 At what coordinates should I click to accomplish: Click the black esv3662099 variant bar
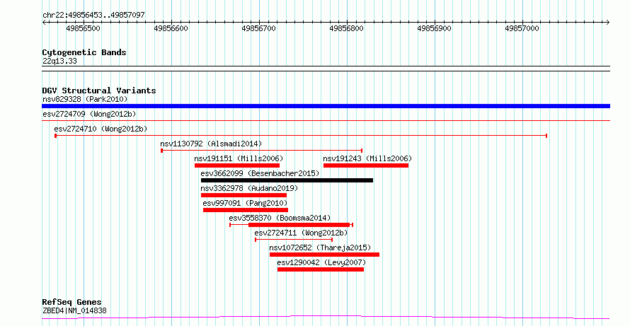[x=287, y=180]
